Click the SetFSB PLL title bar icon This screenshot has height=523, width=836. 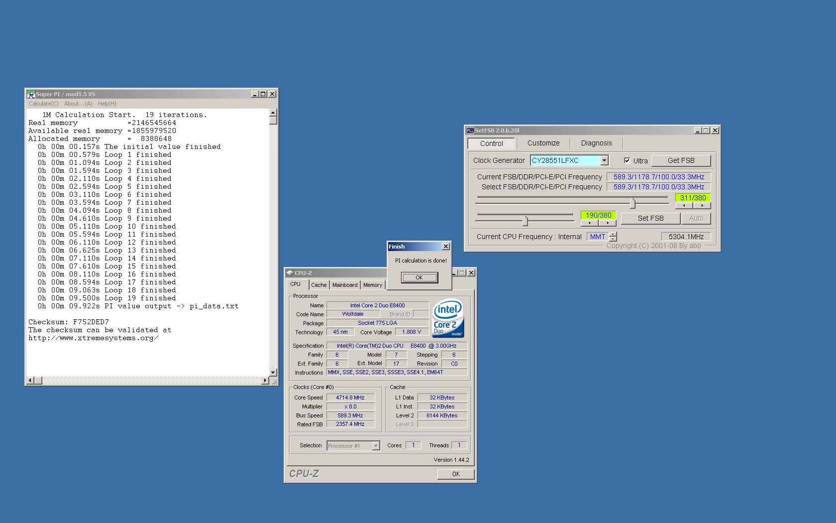[x=470, y=131]
